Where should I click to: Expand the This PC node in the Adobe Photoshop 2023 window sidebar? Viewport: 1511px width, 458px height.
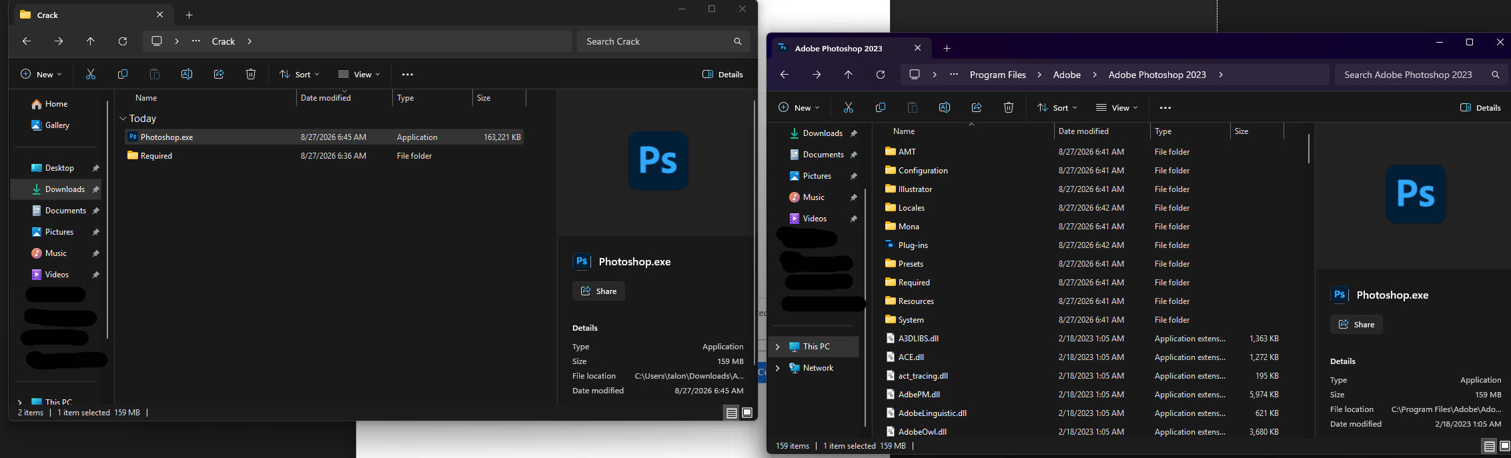778,347
